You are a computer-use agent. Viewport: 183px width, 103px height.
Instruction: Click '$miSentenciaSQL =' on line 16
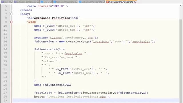(x=49, y=49)
